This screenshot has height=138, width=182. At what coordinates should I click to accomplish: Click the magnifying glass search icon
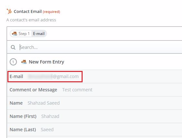point(13,47)
